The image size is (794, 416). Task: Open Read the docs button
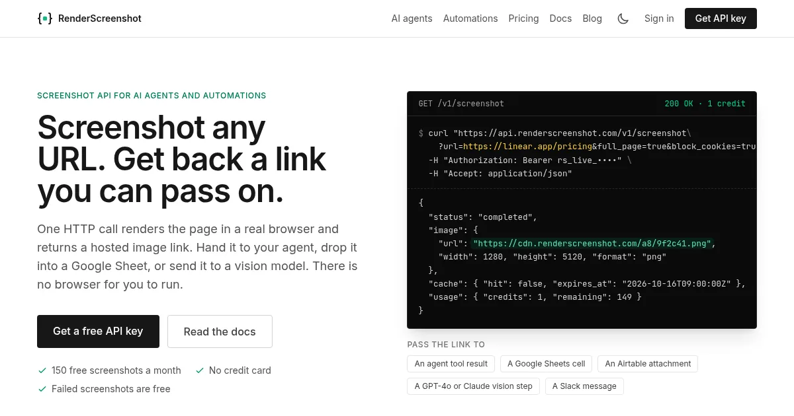[x=220, y=331]
